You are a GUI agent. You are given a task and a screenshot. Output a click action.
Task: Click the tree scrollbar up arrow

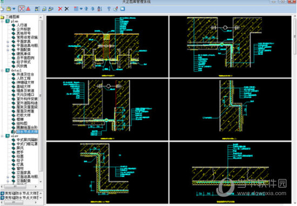pyautogui.click(x=40, y=17)
